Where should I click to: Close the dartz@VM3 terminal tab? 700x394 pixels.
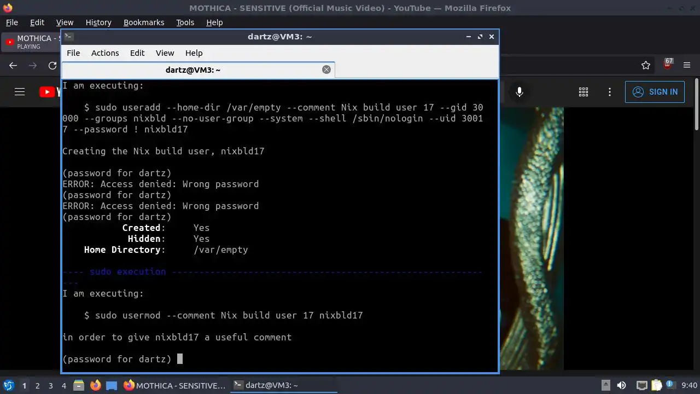[x=326, y=69]
